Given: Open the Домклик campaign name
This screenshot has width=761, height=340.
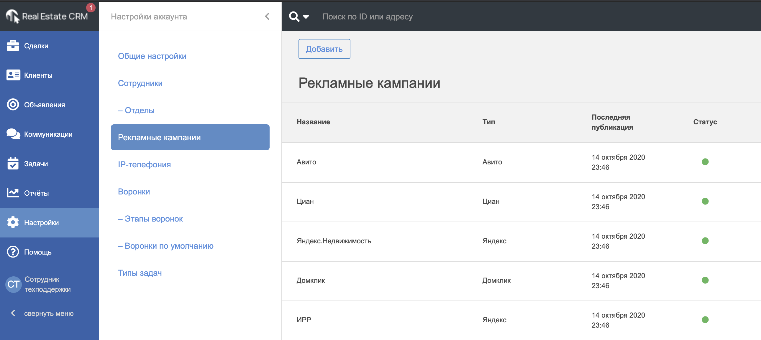Looking at the screenshot, I should tap(311, 281).
